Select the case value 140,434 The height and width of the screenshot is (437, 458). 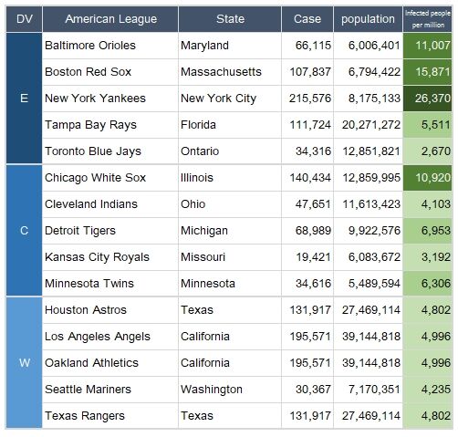[x=307, y=178]
